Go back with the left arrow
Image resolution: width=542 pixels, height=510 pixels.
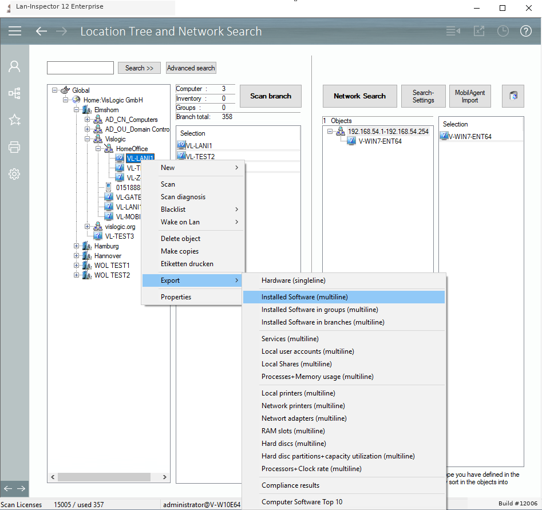pos(41,31)
